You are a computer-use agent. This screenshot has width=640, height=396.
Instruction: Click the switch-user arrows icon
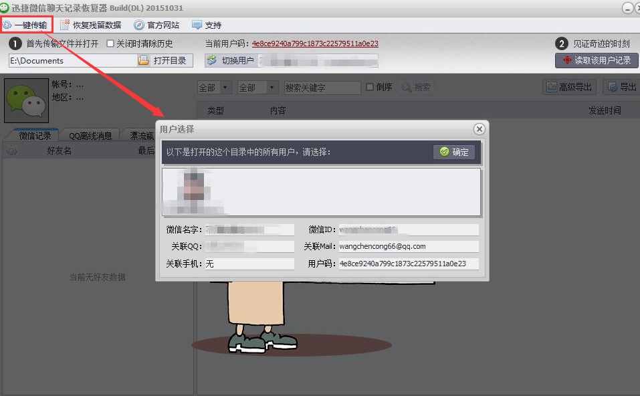(212, 60)
